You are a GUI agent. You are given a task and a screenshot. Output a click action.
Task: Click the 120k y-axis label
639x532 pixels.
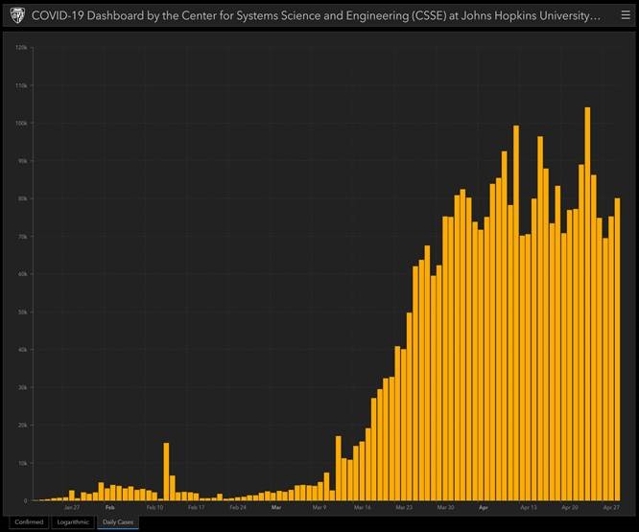point(22,47)
